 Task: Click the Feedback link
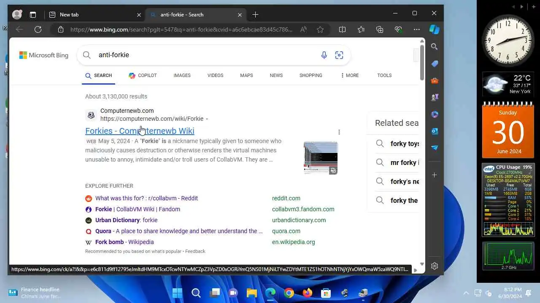pos(195,251)
